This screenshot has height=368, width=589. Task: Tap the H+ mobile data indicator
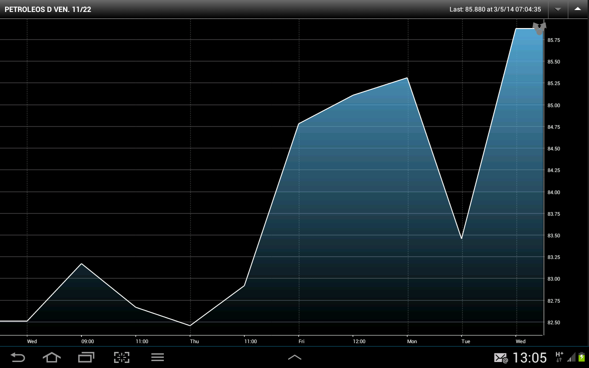click(559, 356)
